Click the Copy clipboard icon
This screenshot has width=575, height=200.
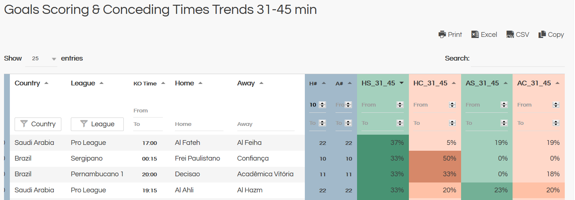click(542, 34)
